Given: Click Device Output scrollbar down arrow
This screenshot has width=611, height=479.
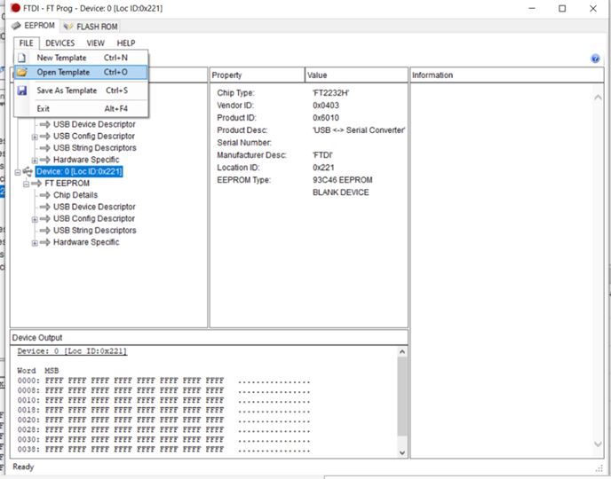Looking at the screenshot, I should coord(402,453).
